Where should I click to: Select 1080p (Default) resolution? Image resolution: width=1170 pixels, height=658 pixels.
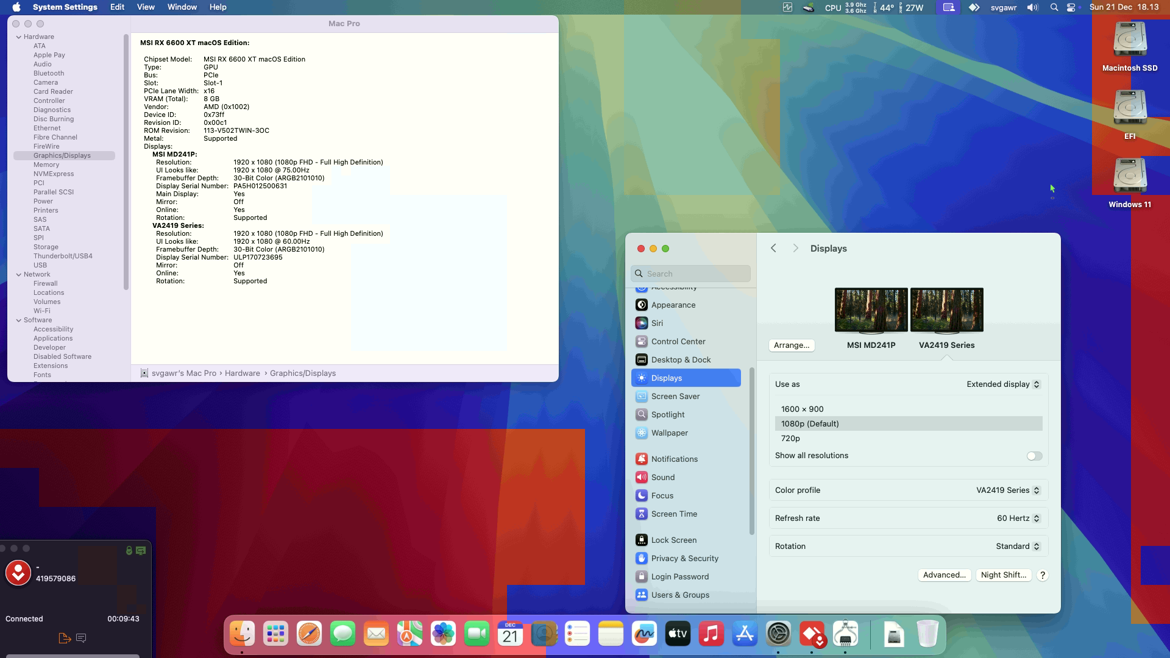click(909, 424)
